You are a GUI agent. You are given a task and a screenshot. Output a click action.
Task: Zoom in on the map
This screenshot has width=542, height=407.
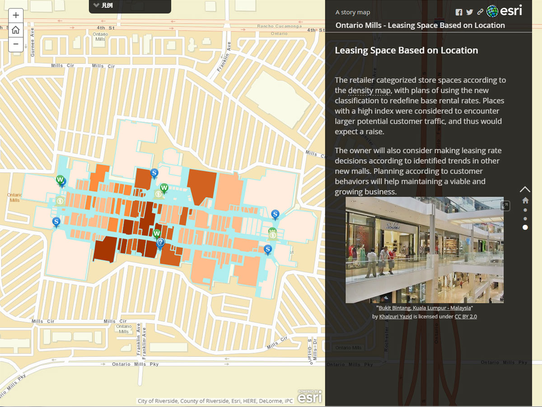[x=16, y=15]
